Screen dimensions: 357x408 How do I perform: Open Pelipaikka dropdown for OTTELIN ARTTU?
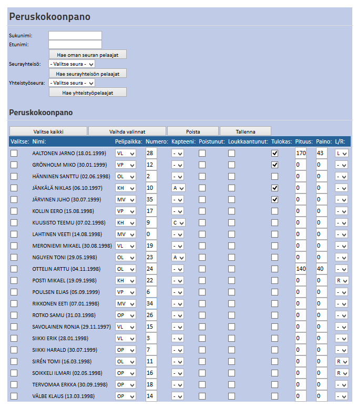(x=126, y=269)
